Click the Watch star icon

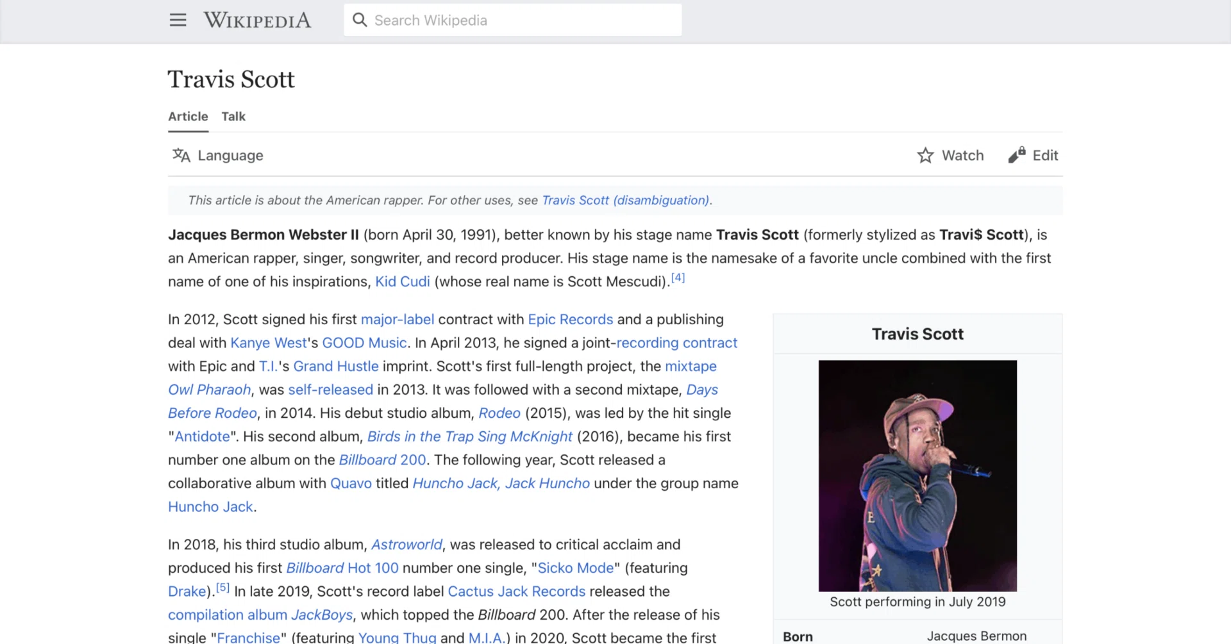tap(925, 155)
